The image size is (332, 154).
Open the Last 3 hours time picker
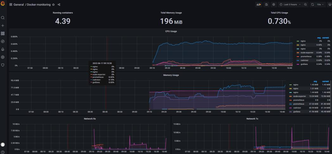point(290,4)
